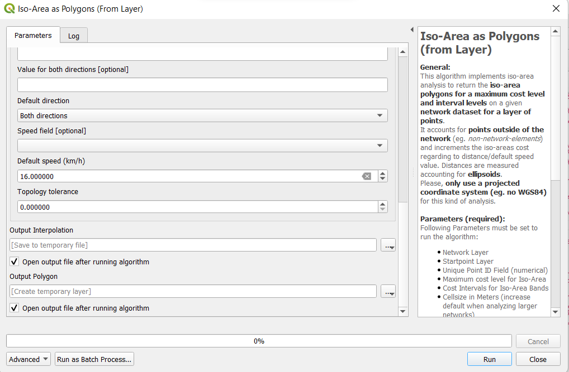Open the Advanced options menu
The image size is (569, 372).
(29, 359)
